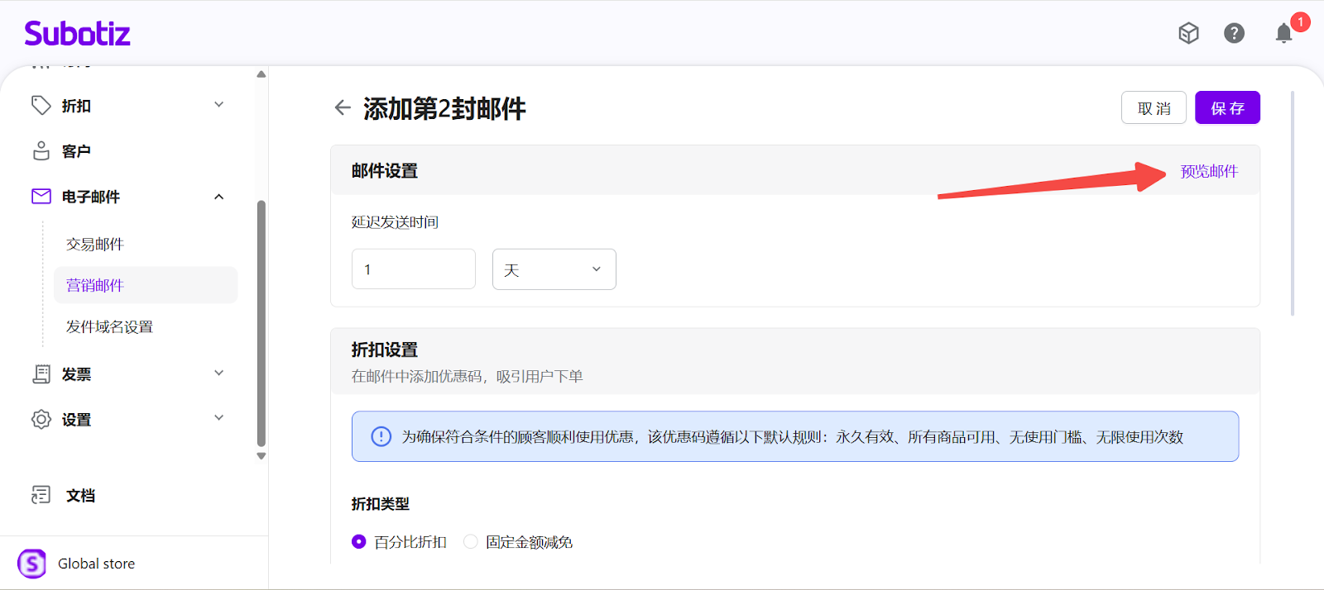Click the Subotiz logo

click(x=77, y=34)
